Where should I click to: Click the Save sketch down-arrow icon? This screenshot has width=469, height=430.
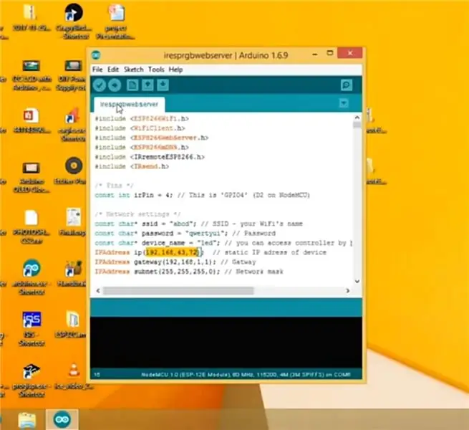click(163, 85)
